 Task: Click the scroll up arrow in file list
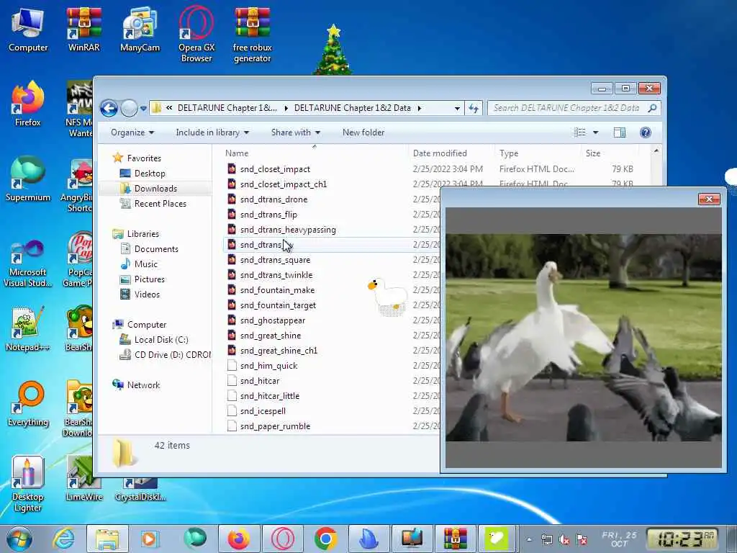[x=656, y=151]
